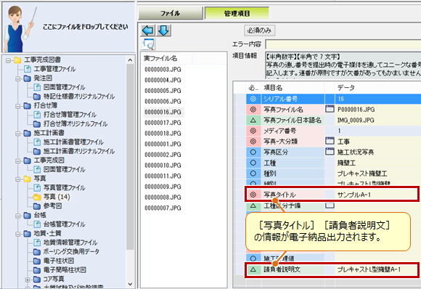Click 工事管理ファイル document icon
Viewport: 421px width, 289px height.
tap(28, 69)
